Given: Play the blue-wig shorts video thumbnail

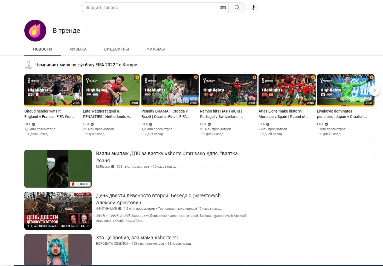Looking at the screenshot, I should pyautogui.click(x=58, y=249).
